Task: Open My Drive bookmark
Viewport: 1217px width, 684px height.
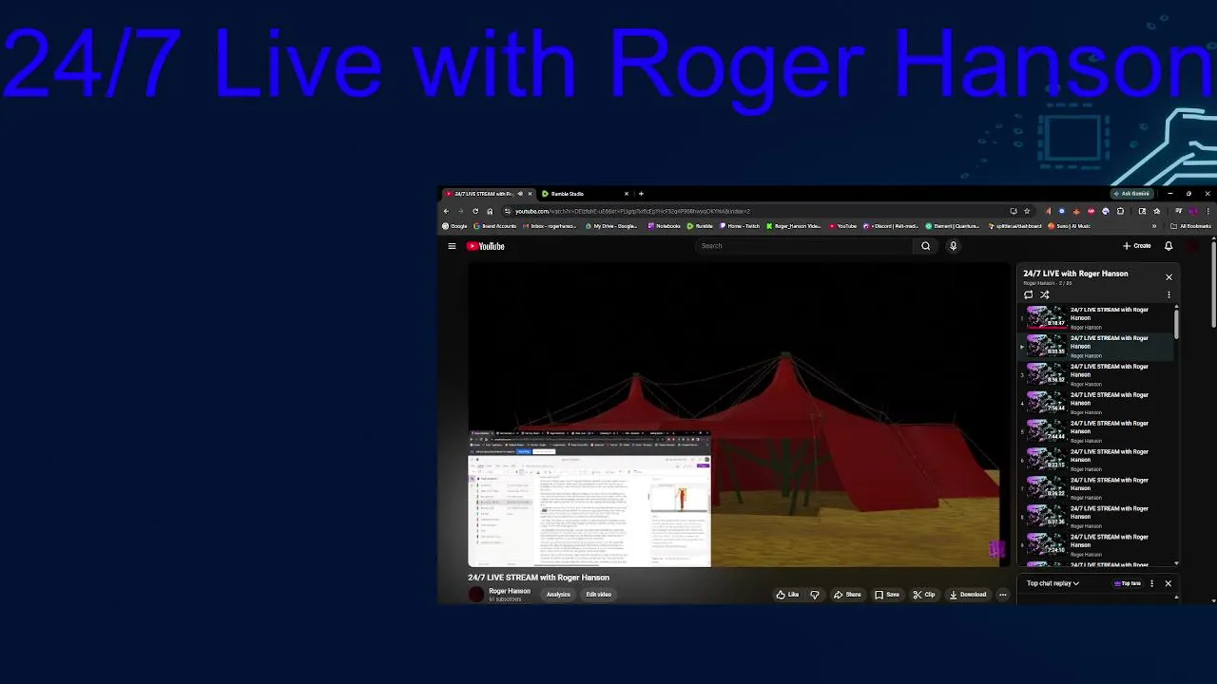Action: pyautogui.click(x=611, y=226)
